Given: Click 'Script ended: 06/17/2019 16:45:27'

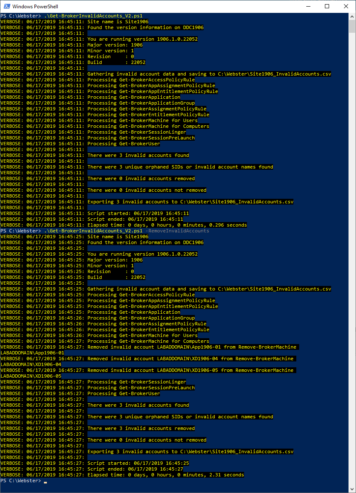Looking at the screenshot, I should (x=135, y=469).
